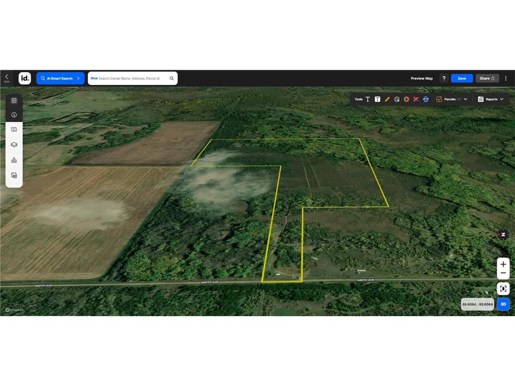Viewport: 515px width, 386px height.
Task: Click the magnifier icon in the search box
Action: point(172,78)
